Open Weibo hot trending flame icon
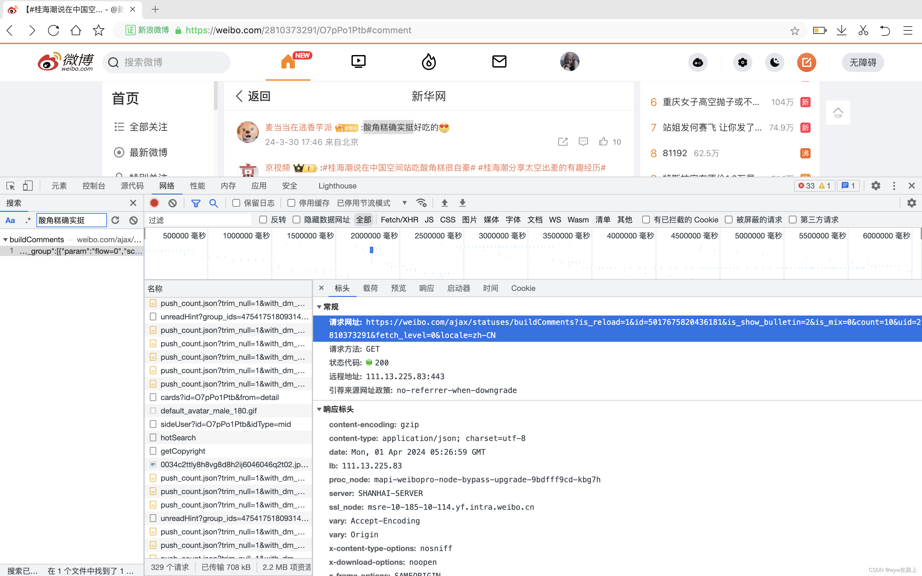922x576 pixels. tap(429, 62)
